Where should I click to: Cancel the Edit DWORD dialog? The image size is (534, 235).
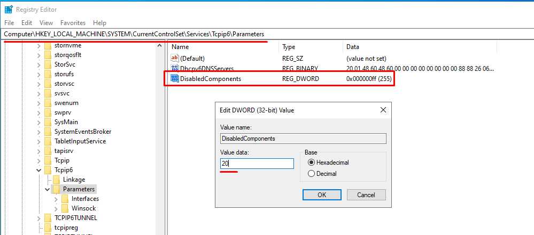coord(366,195)
